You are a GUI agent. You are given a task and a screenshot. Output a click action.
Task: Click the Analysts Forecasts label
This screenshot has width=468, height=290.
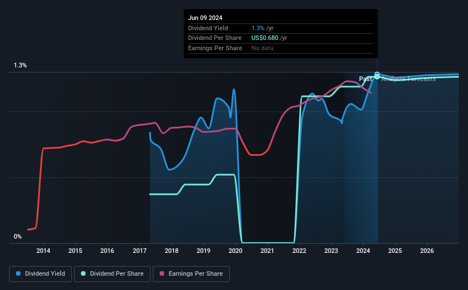[409, 79]
